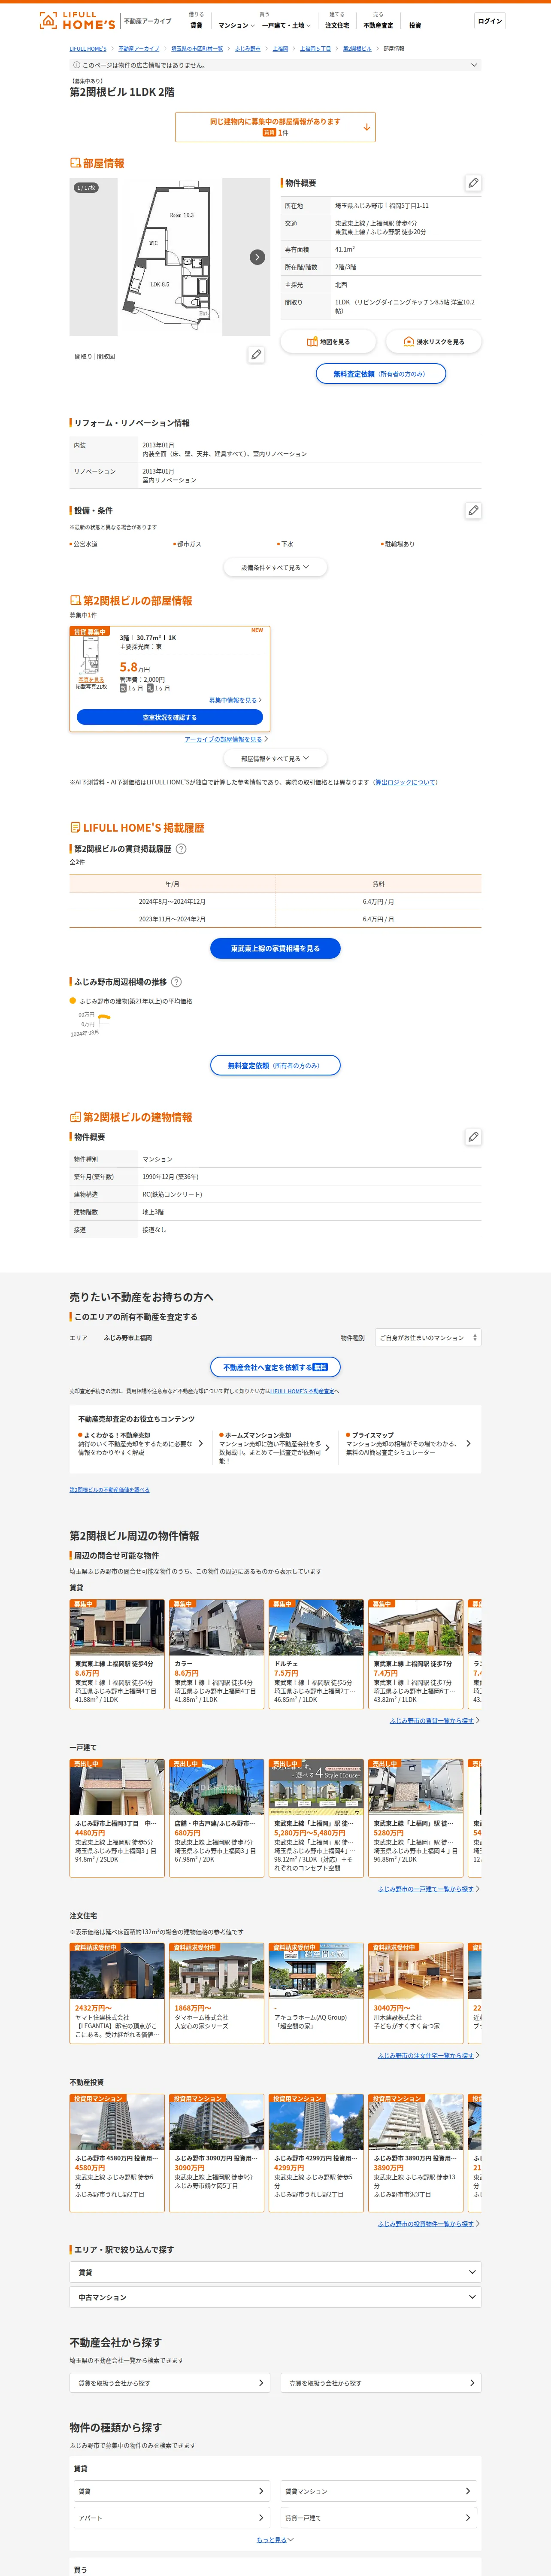The image size is (551, 2576).
Task: Open the help icon beside 賃貸掲載履歴 heading
Action: pyautogui.click(x=181, y=849)
